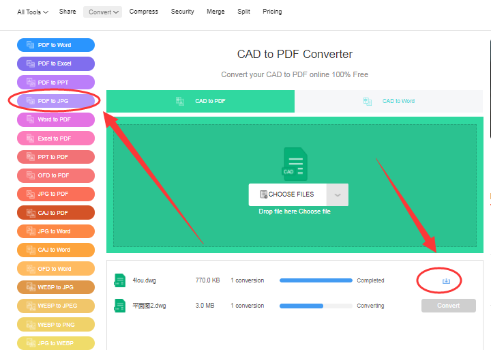The height and width of the screenshot is (350, 491).
Task: Click the 4lou.dwg file icon
Action: 119,280
